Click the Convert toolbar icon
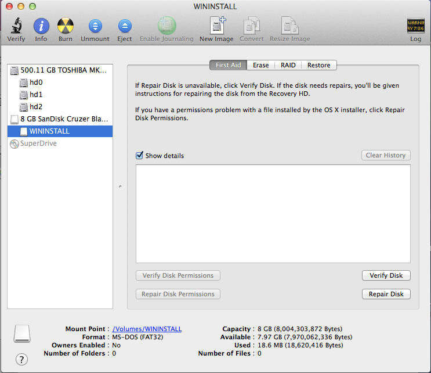 (x=252, y=26)
